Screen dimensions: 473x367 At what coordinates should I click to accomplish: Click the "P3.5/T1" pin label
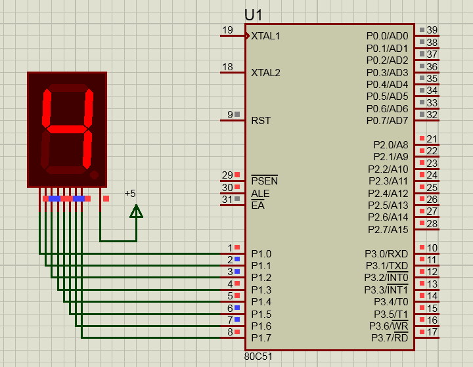click(x=391, y=314)
